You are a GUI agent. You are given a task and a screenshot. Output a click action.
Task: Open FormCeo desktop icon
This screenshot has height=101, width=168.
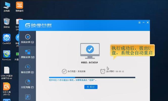coord(7,55)
